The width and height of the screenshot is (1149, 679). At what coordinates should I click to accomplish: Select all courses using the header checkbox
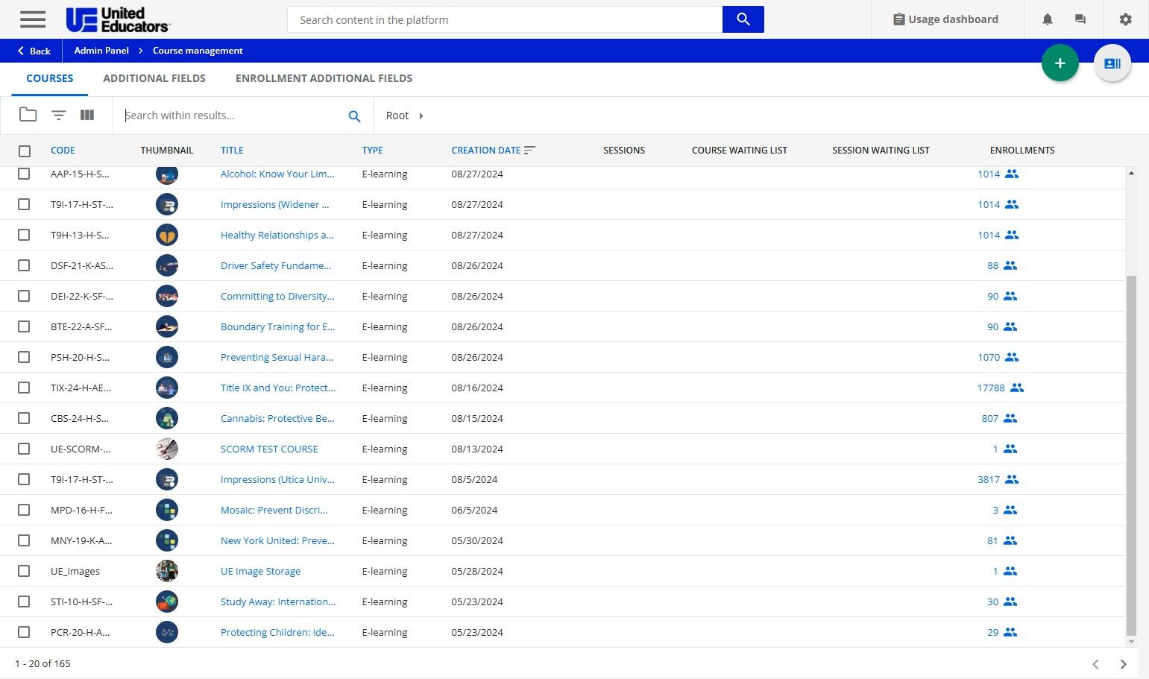(x=24, y=150)
